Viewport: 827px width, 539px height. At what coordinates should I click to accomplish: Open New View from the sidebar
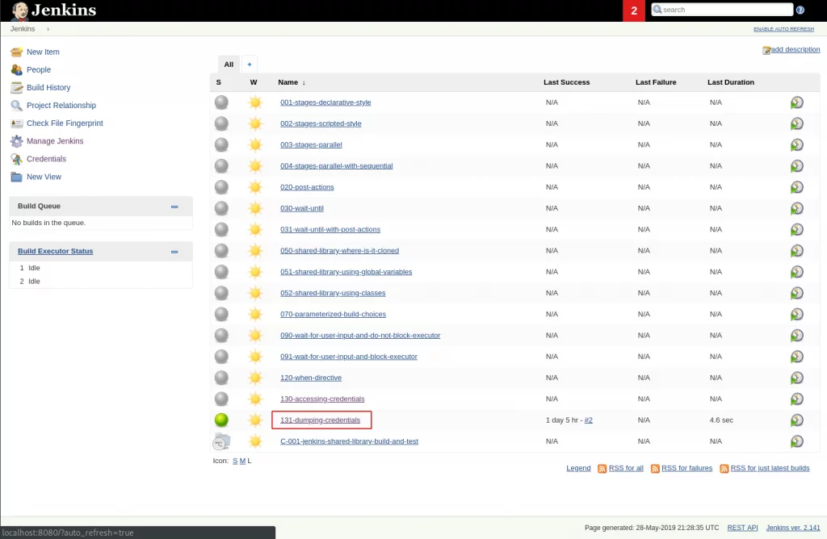(44, 177)
